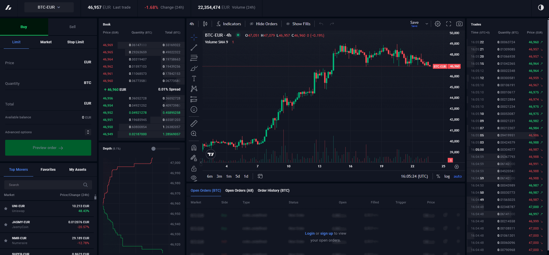The image size is (549, 255).
Task: Click the Bitvavo logo icon
Action: [x=8, y=7]
